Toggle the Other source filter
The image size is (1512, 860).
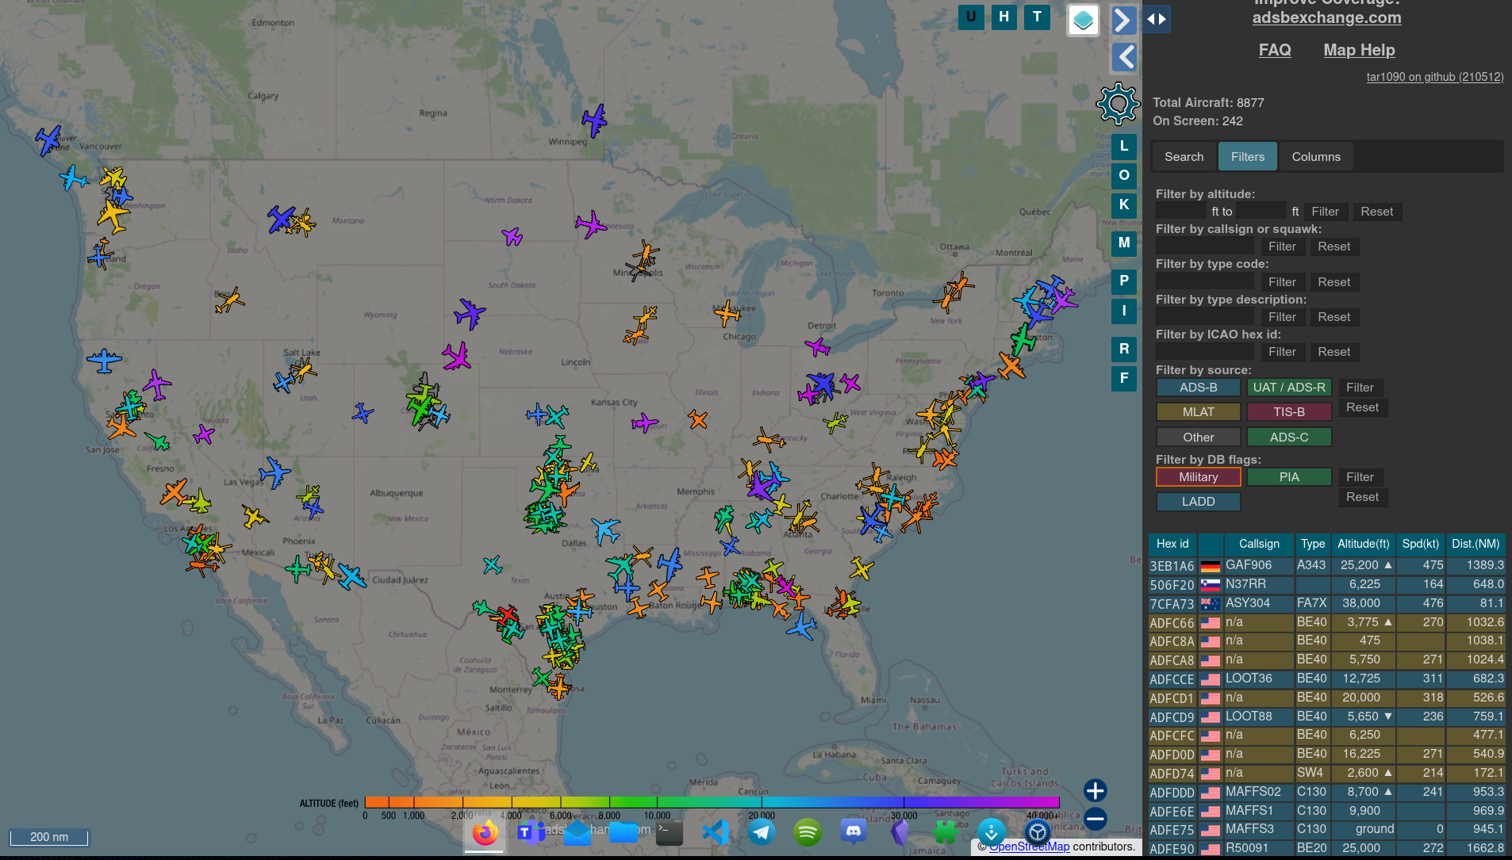(1198, 438)
